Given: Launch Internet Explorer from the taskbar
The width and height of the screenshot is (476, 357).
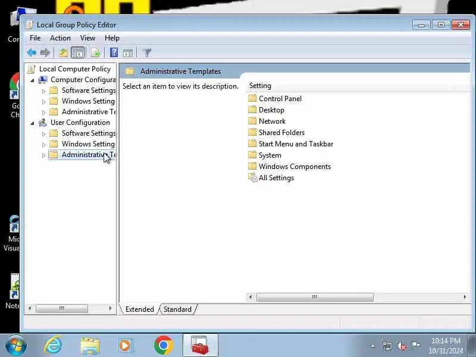Looking at the screenshot, I should pyautogui.click(x=54, y=346).
